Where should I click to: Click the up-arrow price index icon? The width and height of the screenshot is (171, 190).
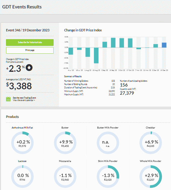point(29,68)
